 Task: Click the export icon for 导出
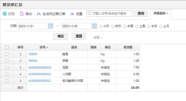[x=22, y=14]
